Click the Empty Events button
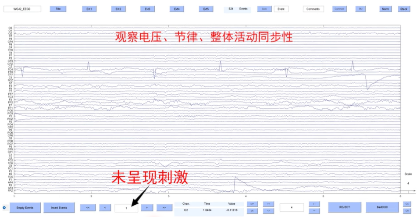417x217 pixels. pyautogui.click(x=25, y=207)
